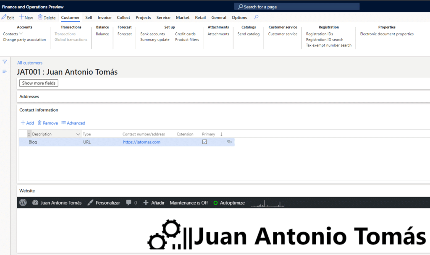Click the Attachments button
This screenshot has width=430, height=255.
pyautogui.click(x=218, y=34)
